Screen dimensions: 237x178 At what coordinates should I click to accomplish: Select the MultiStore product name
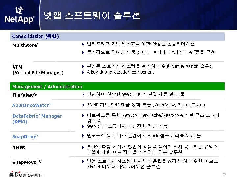[26, 45]
